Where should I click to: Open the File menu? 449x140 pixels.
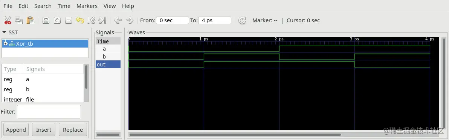8,6
